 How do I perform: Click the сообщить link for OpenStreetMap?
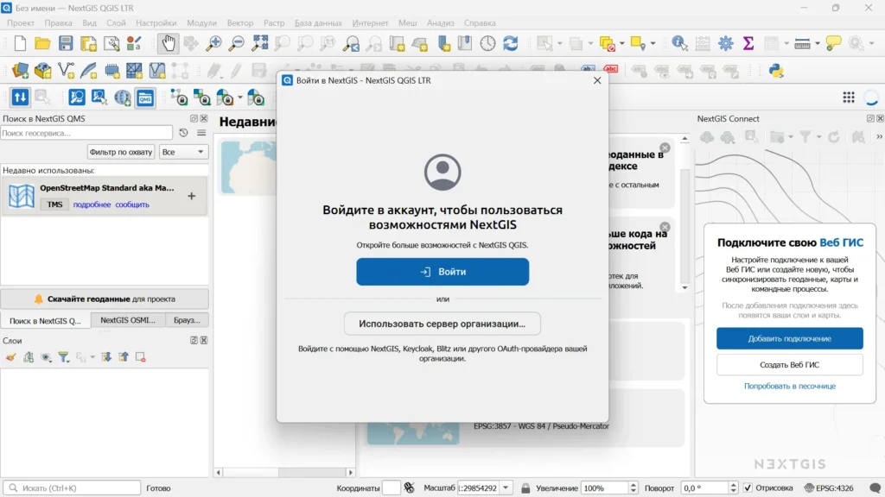(132, 204)
